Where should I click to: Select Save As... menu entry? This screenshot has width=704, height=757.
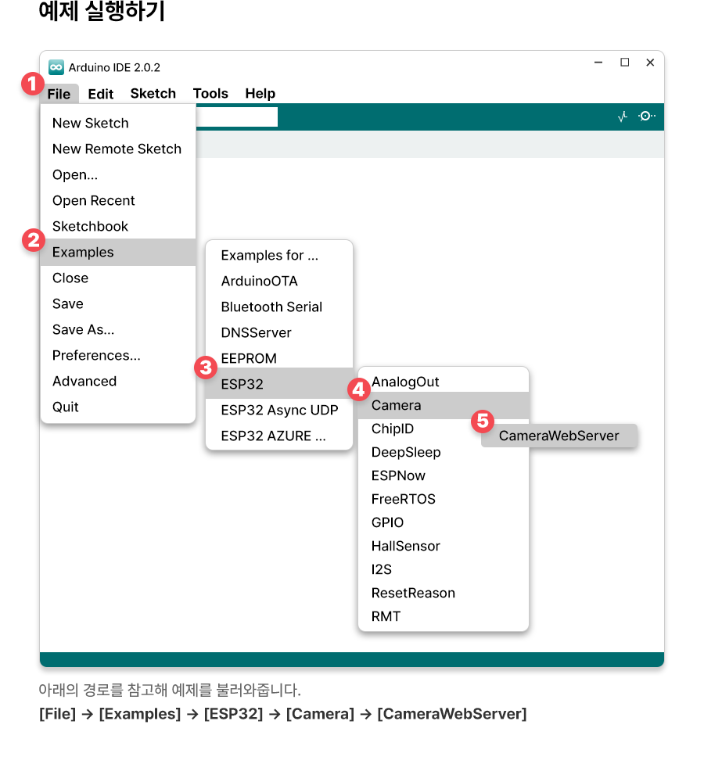point(83,329)
